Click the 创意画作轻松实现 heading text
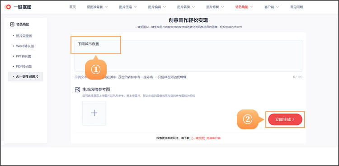The height and width of the screenshot is (166, 339). point(188,20)
